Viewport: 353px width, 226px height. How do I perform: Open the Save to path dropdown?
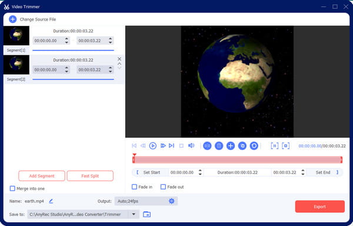[x=134, y=214]
